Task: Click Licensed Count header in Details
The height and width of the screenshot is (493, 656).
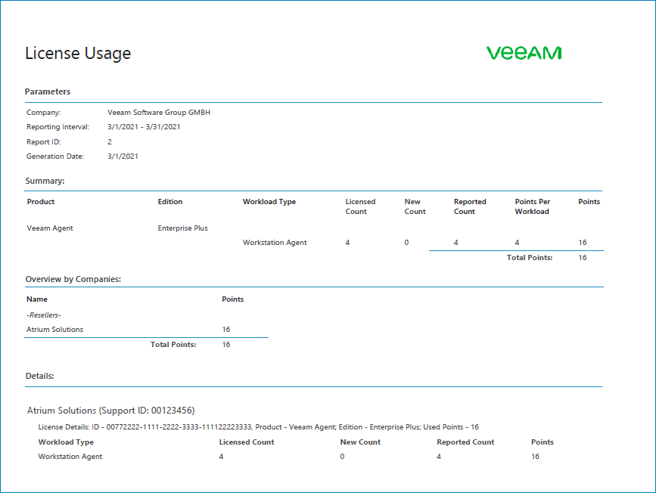Action: click(x=247, y=442)
